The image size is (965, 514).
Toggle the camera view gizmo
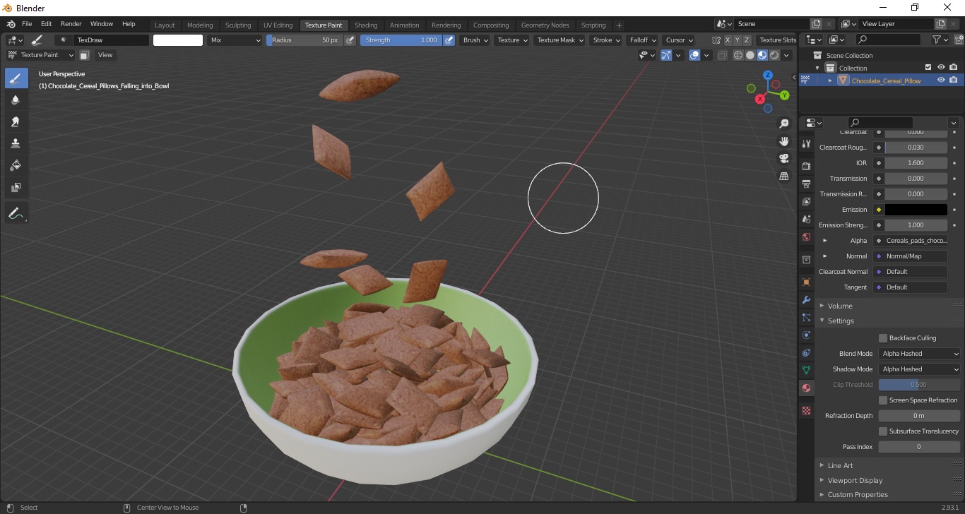pos(783,159)
